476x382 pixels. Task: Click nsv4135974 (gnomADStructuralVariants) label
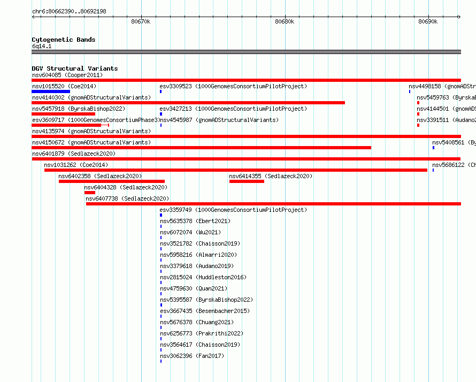(x=91, y=131)
